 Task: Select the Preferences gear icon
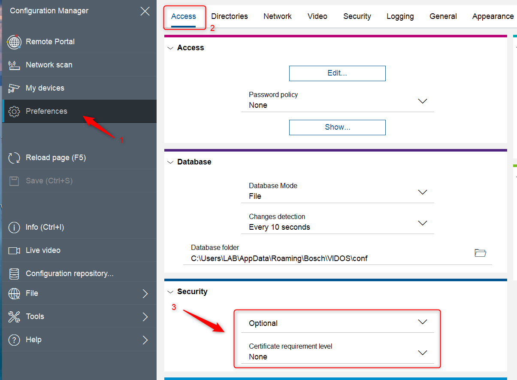(x=14, y=112)
